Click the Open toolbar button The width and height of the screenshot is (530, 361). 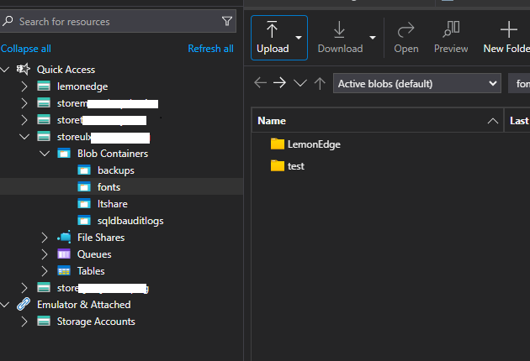406,38
